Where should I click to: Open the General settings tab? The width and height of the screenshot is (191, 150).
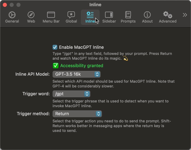[12, 17]
